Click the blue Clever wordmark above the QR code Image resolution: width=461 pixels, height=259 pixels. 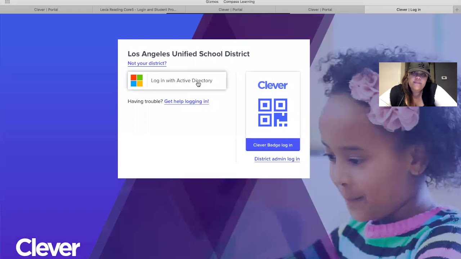(273, 85)
